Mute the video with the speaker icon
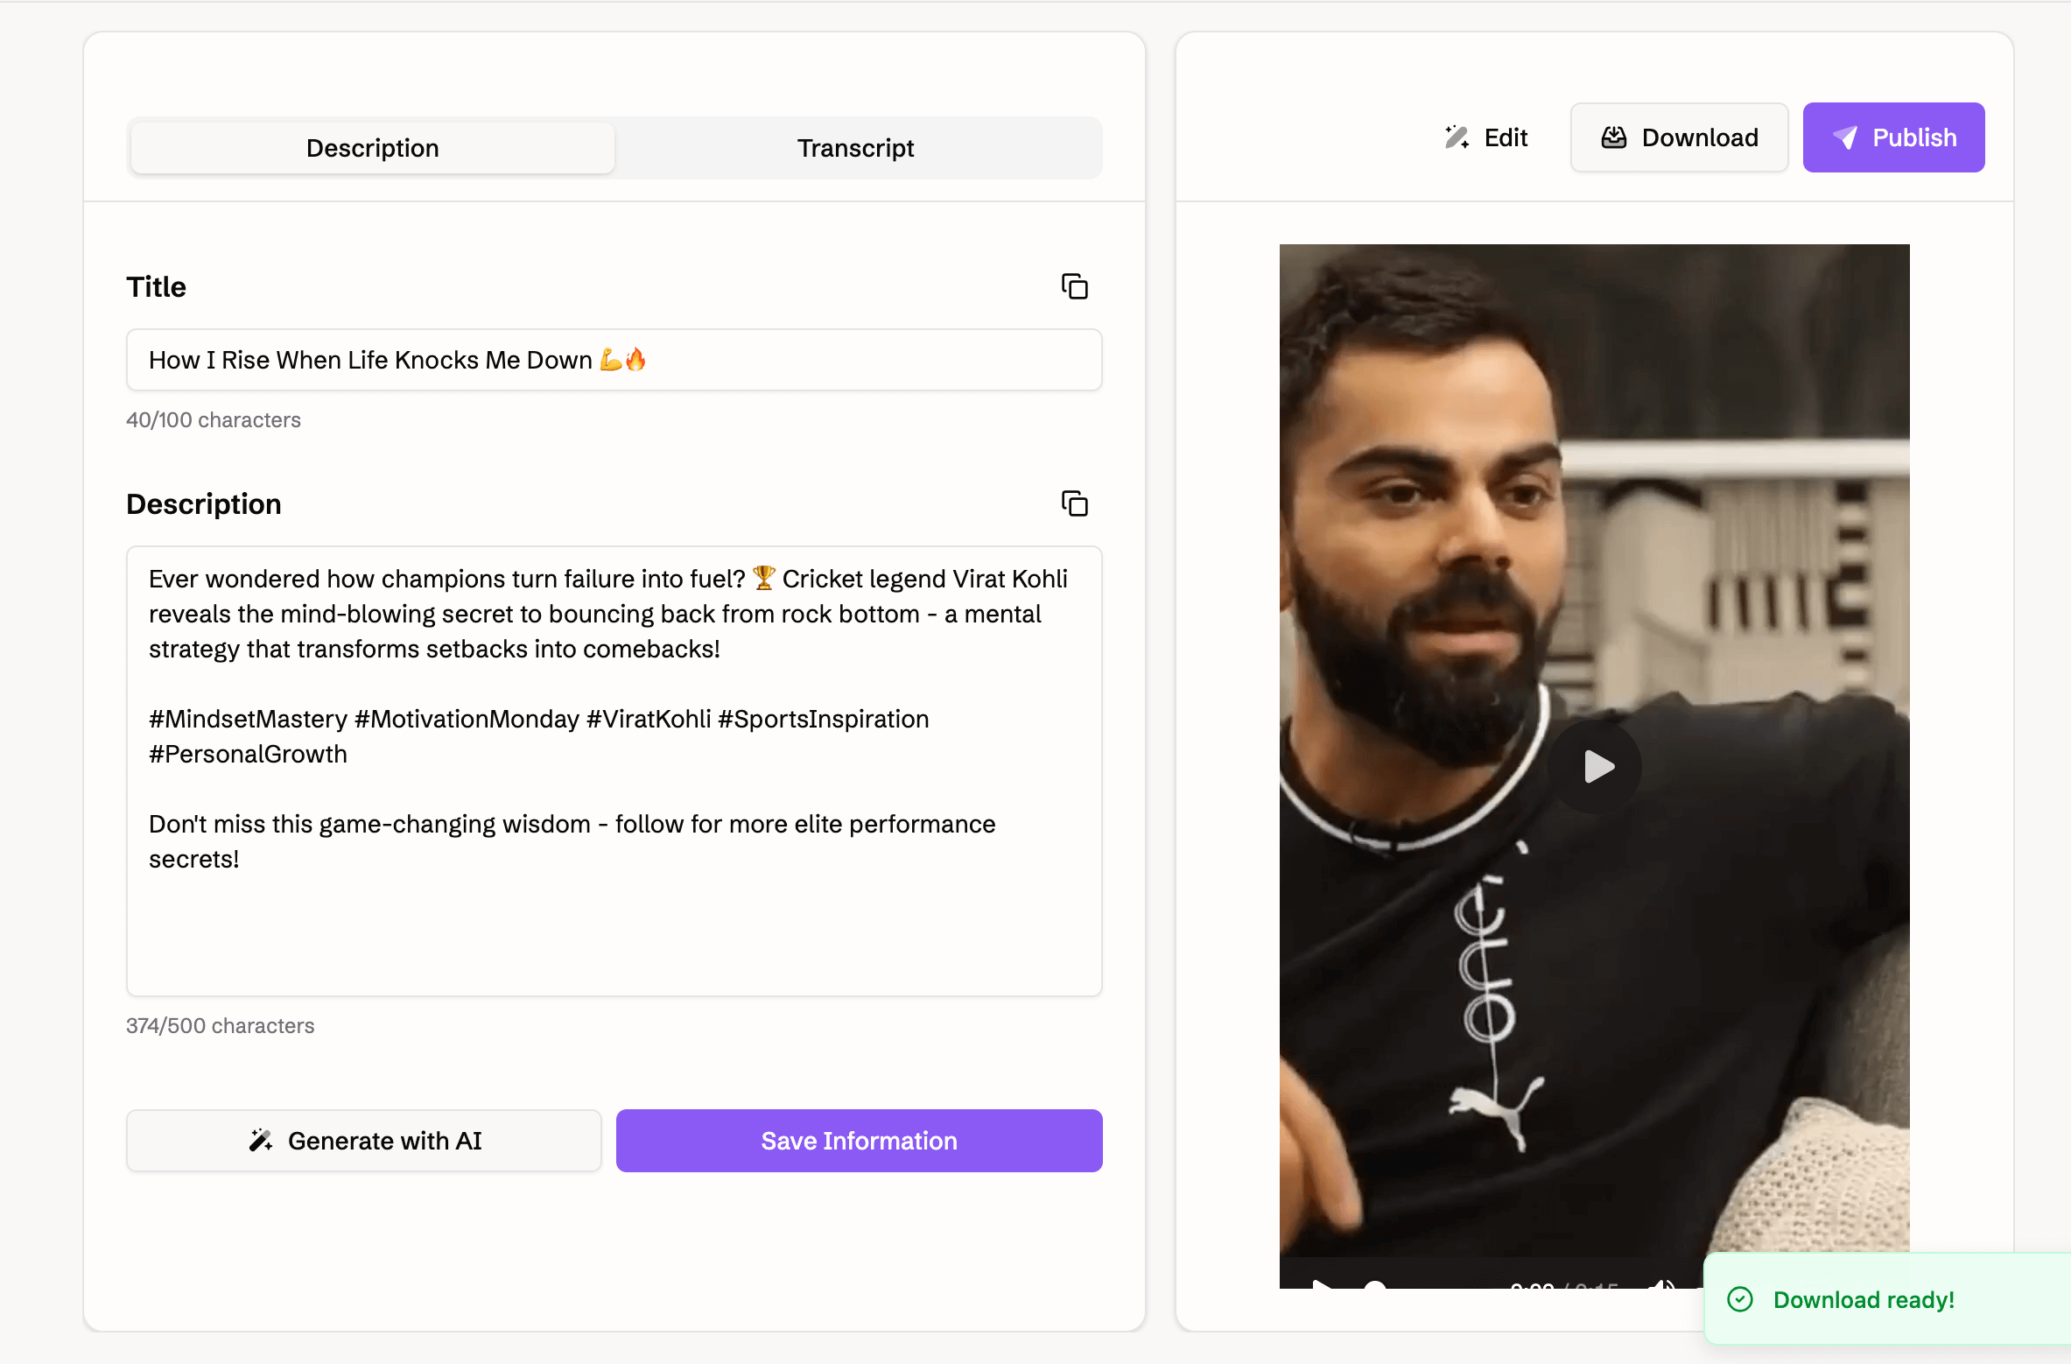The width and height of the screenshot is (2071, 1364). (x=1660, y=1283)
